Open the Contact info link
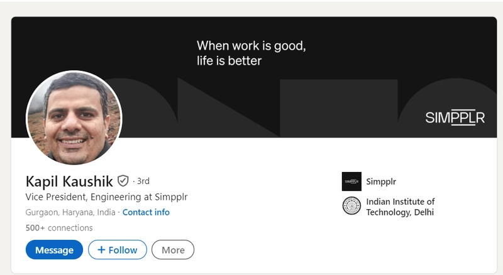This screenshot has width=503, height=275. click(x=146, y=212)
